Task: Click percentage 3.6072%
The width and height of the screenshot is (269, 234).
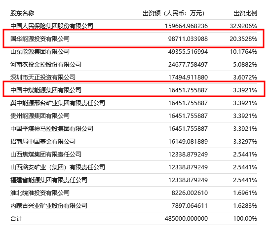Action: [x=245, y=78]
